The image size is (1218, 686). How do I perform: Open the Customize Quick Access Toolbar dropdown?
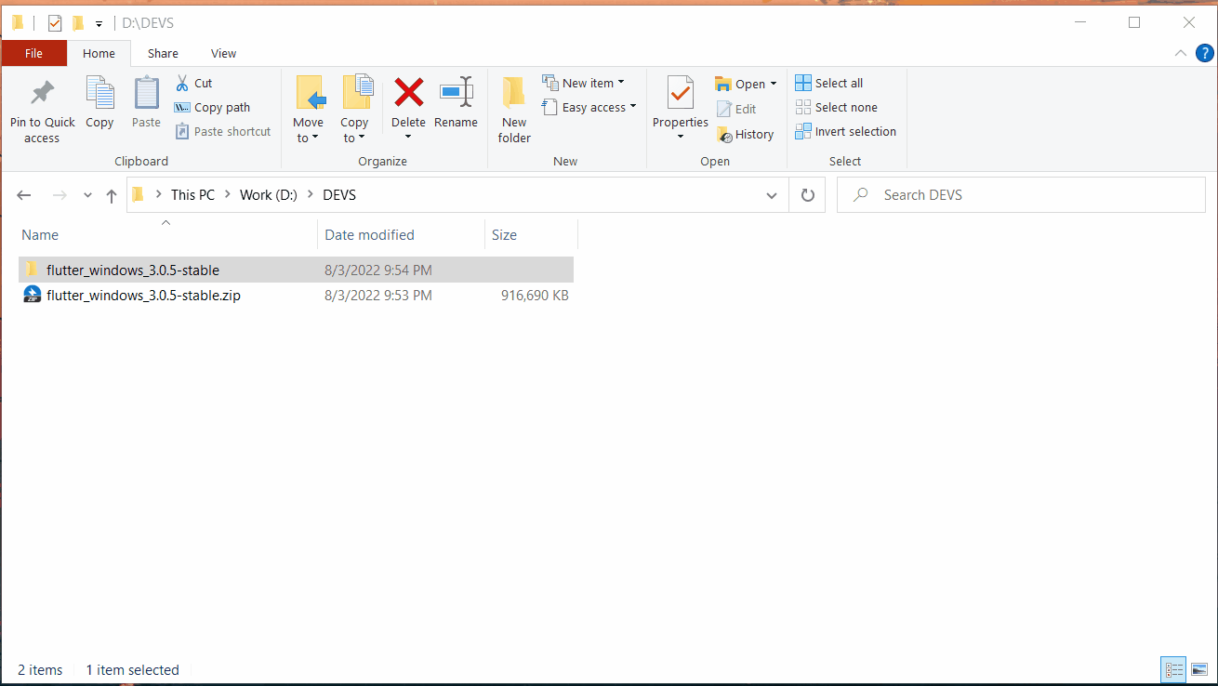click(x=99, y=23)
